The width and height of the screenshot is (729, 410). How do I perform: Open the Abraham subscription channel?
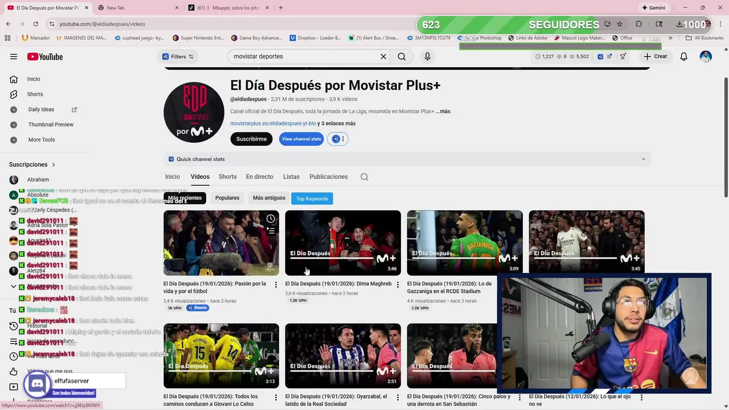38,180
